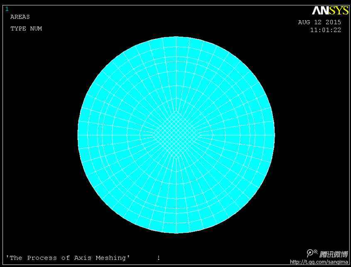Click the 'The Process of Axis Meshing' title
This screenshot has width=351, height=267.
point(68,258)
